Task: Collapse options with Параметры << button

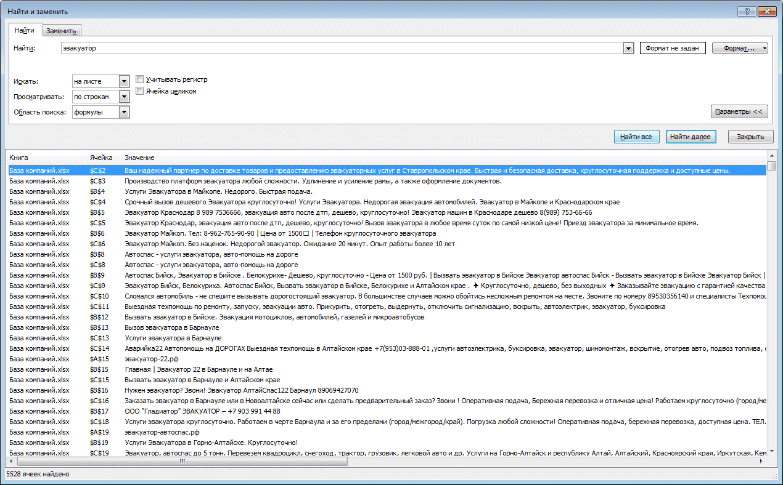Action: click(x=739, y=111)
